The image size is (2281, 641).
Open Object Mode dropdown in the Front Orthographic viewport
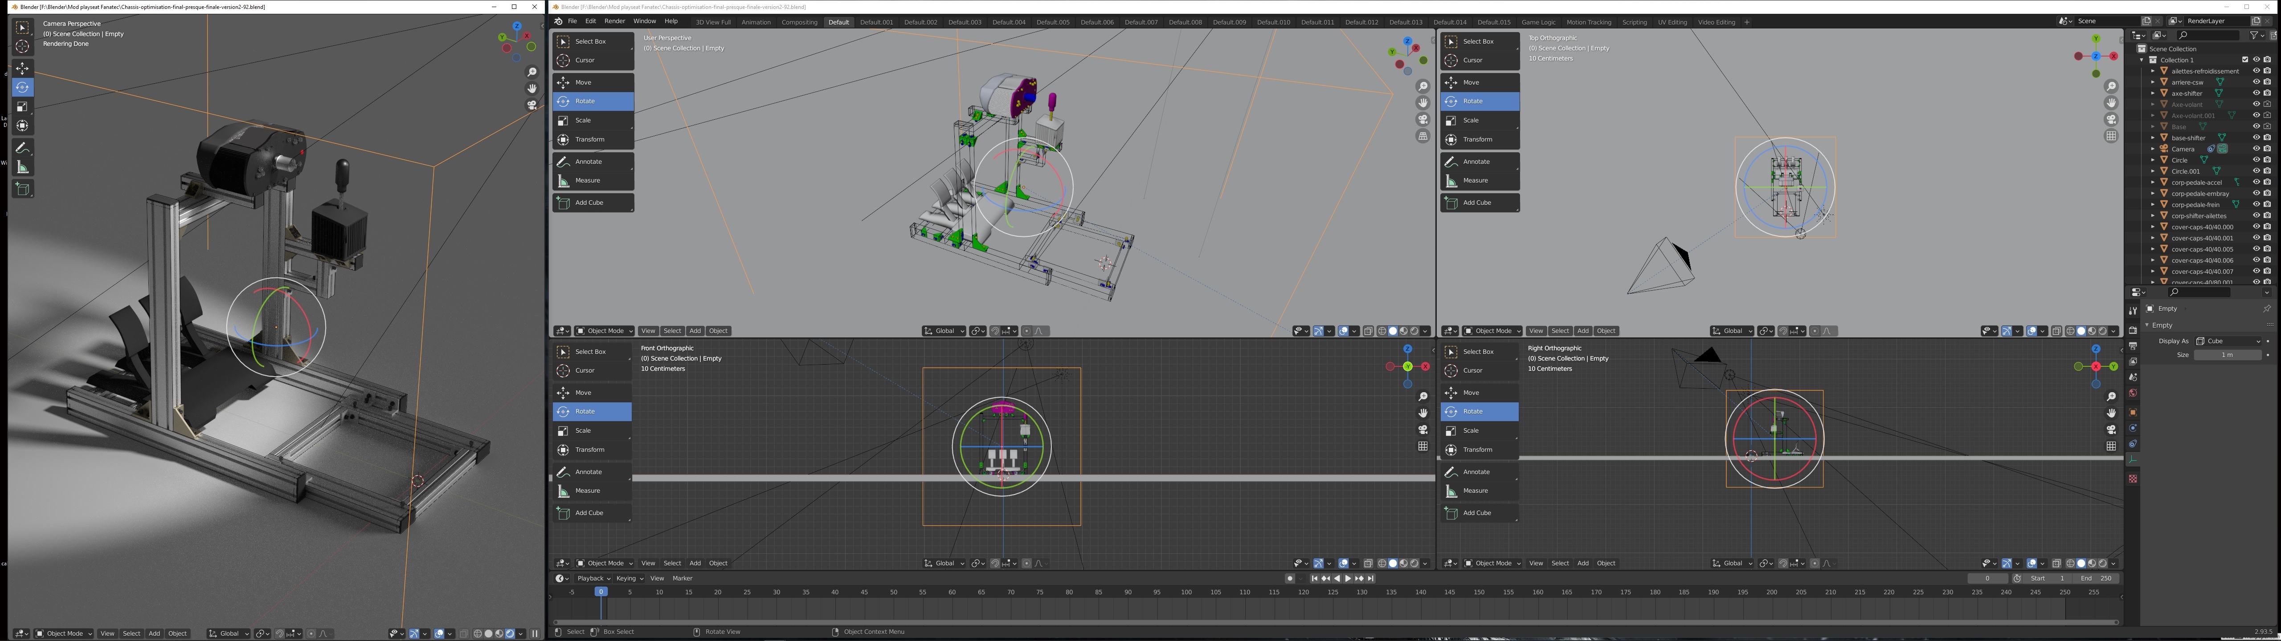[x=605, y=563]
